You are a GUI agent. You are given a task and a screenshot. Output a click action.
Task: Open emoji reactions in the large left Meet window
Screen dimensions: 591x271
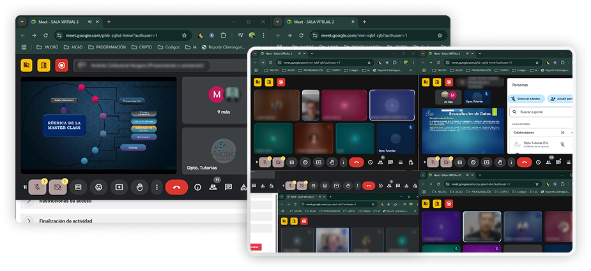(98, 187)
